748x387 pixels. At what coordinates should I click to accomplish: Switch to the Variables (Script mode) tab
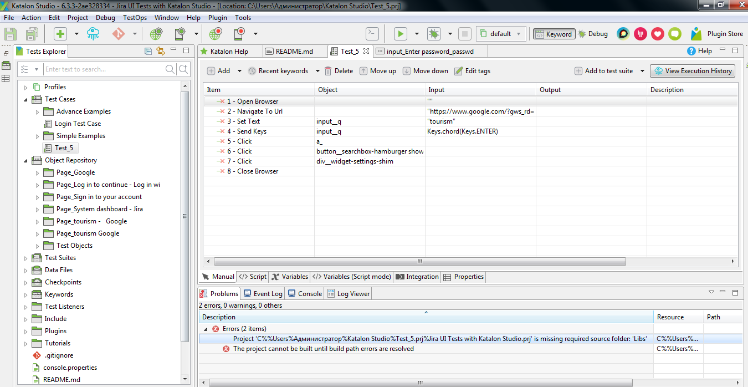pos(351,277)
